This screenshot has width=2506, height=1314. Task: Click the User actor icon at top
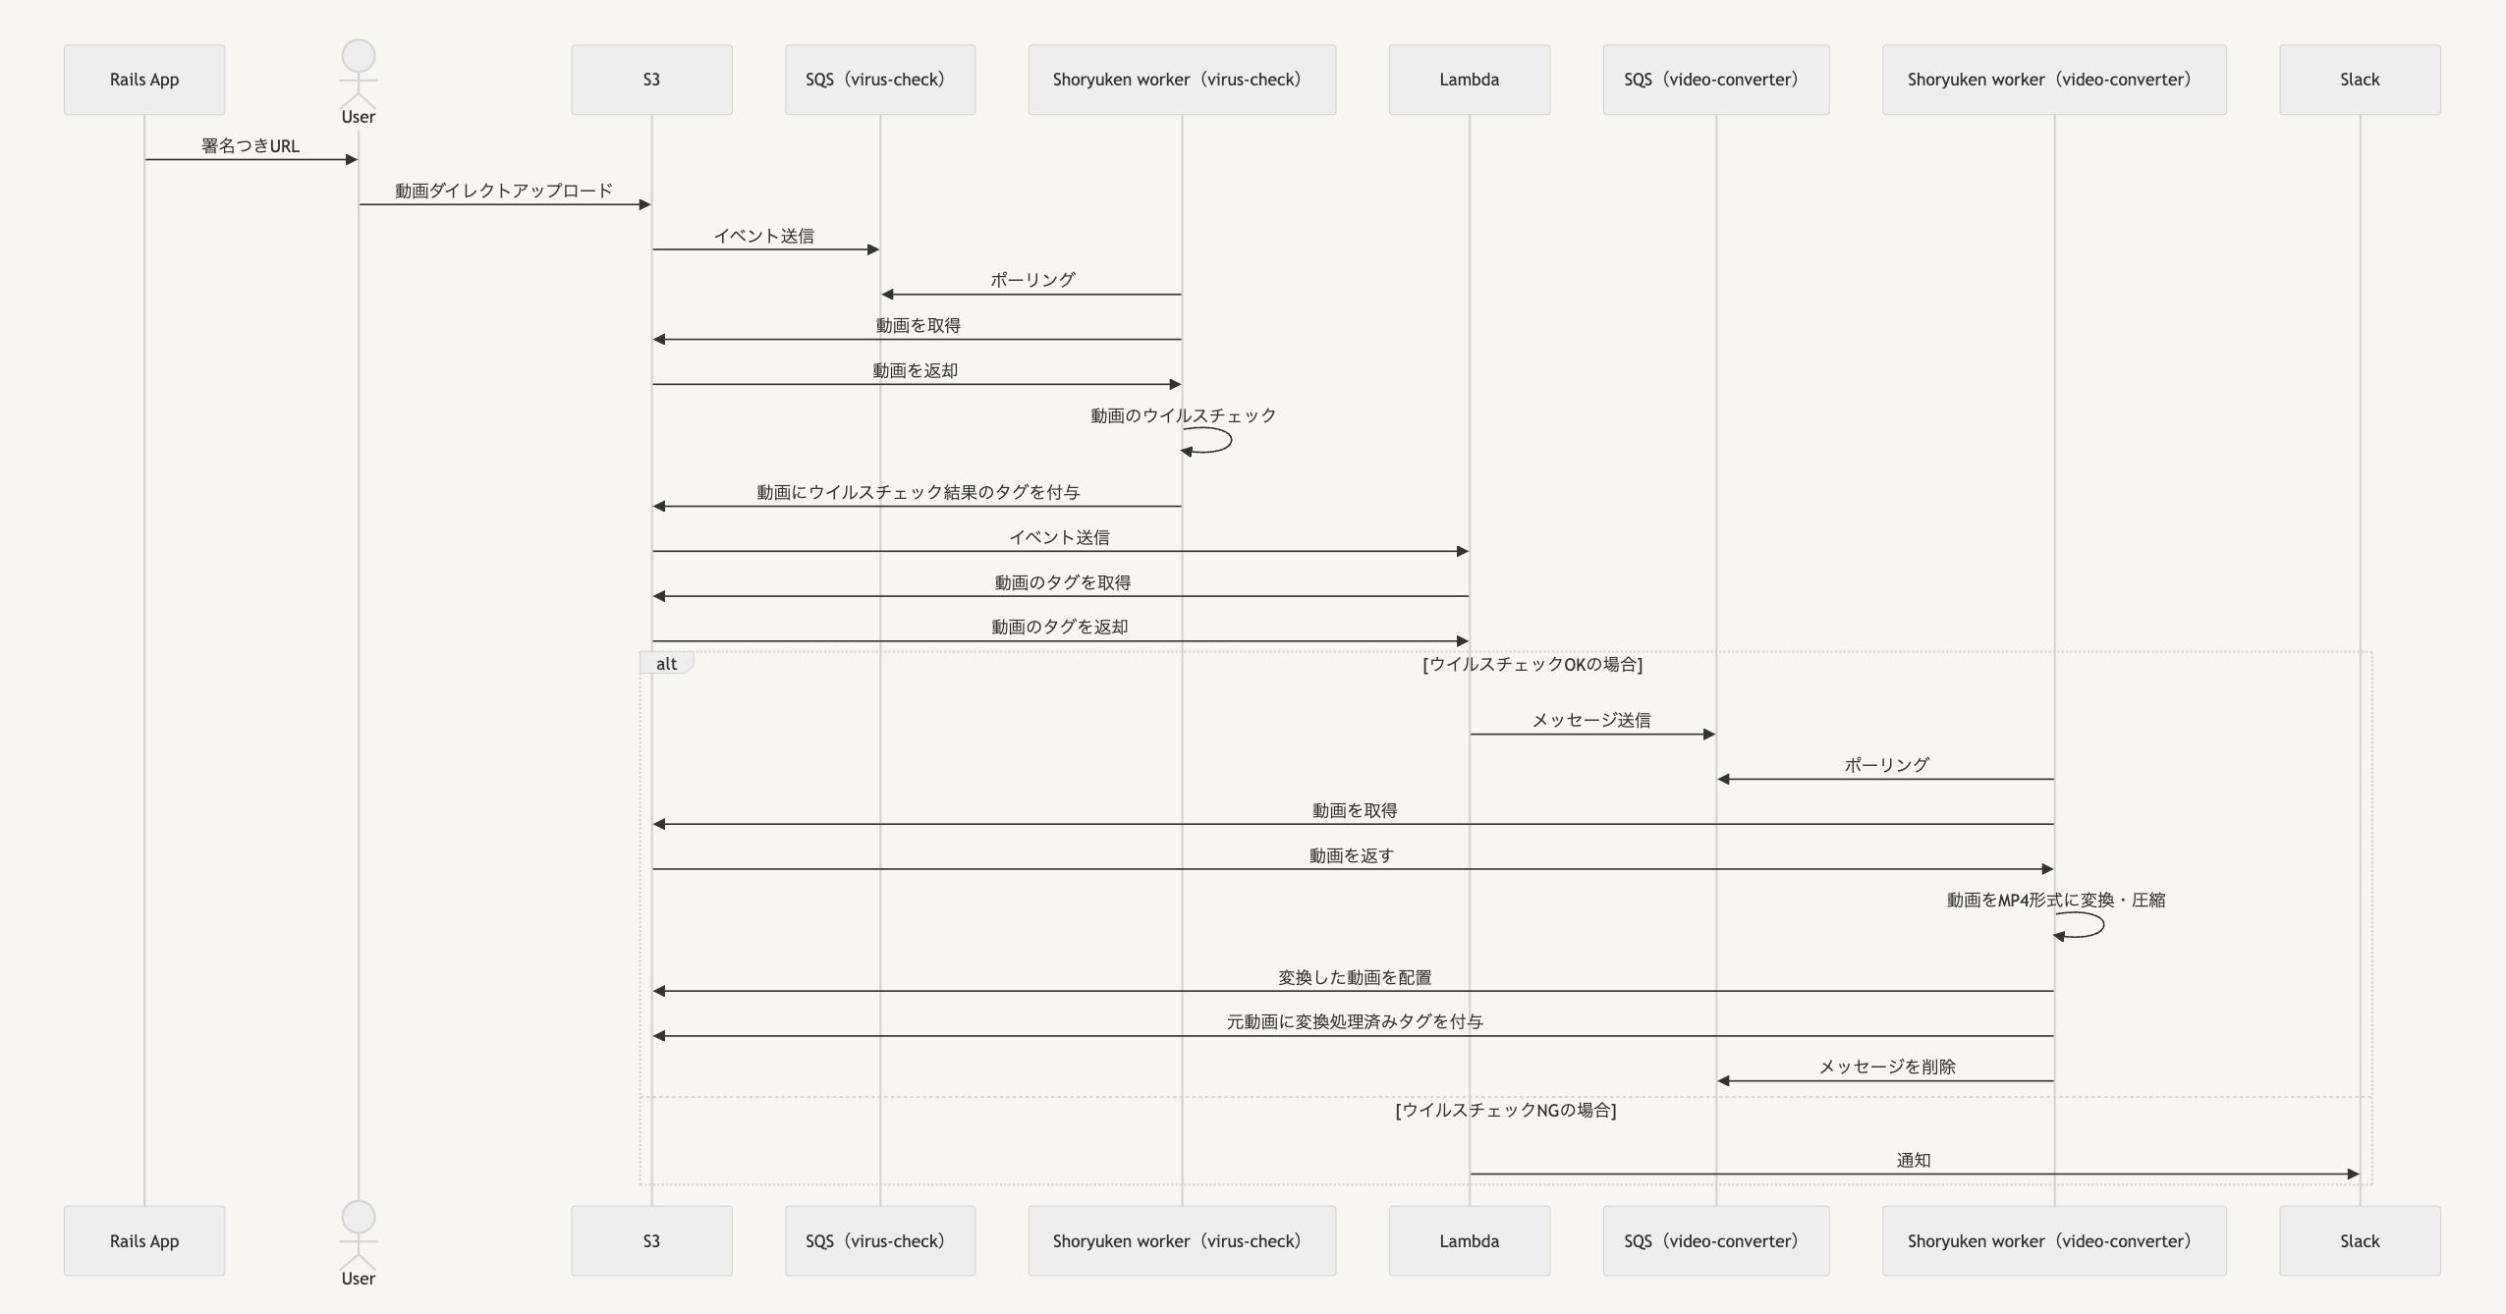359,75
